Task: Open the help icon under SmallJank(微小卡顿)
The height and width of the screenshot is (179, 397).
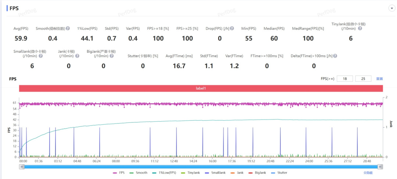Action: click(x=40, y=56)
